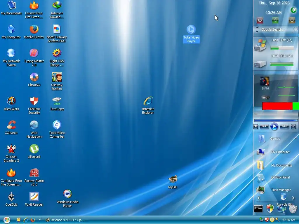Open My Computer sidebar shortcut

(x=273, y=152)
